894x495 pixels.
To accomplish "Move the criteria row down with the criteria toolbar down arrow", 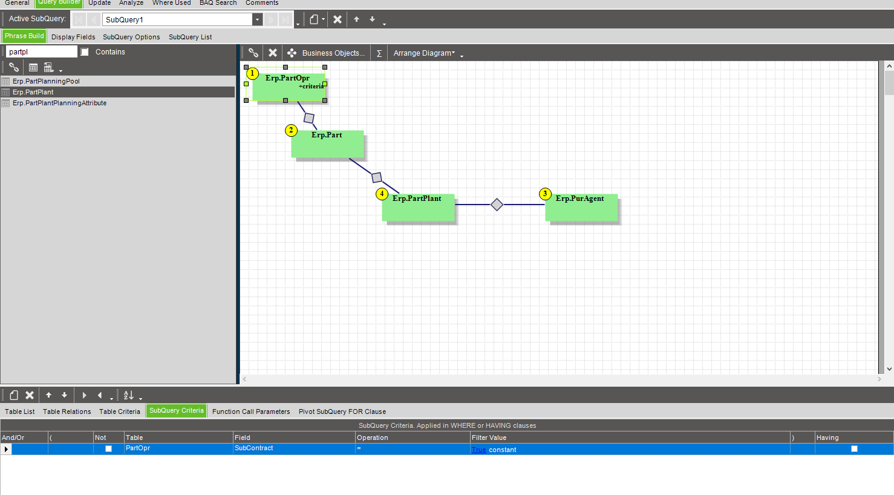I will tap(65, 395).
